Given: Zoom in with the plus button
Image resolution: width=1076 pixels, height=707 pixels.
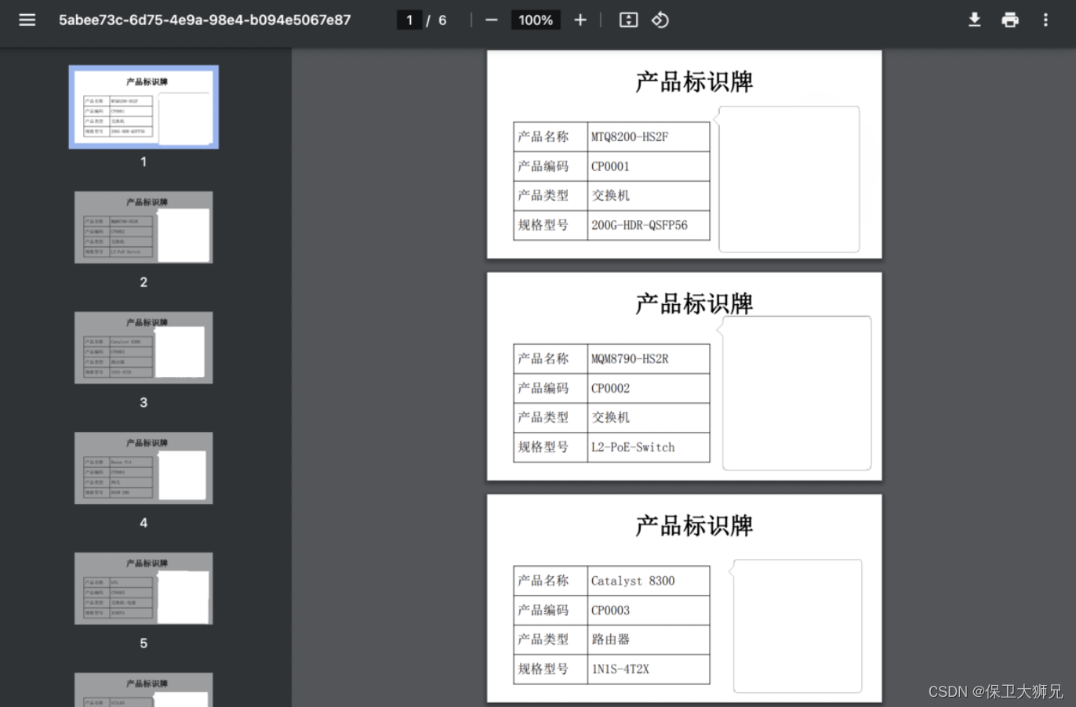Looking at the screenshot, I should (580, 20).
